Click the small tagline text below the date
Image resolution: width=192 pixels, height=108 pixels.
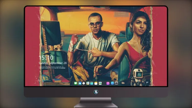click(x=52, y=68)
